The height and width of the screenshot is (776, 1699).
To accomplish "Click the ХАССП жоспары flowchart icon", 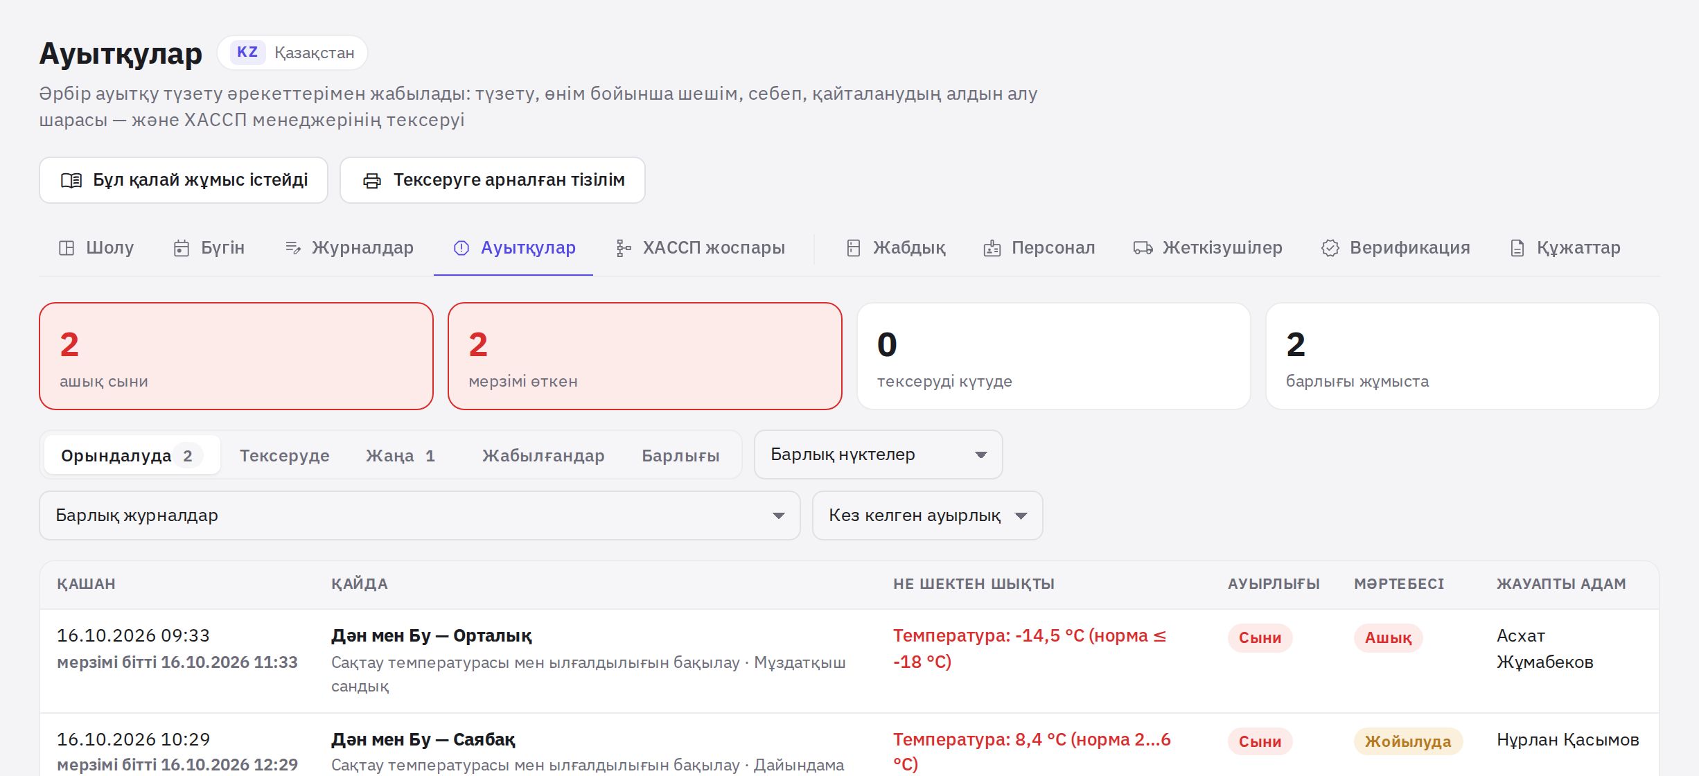I will [624, 248].
